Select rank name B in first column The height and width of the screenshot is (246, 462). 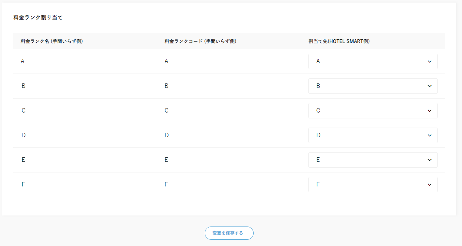24,86
